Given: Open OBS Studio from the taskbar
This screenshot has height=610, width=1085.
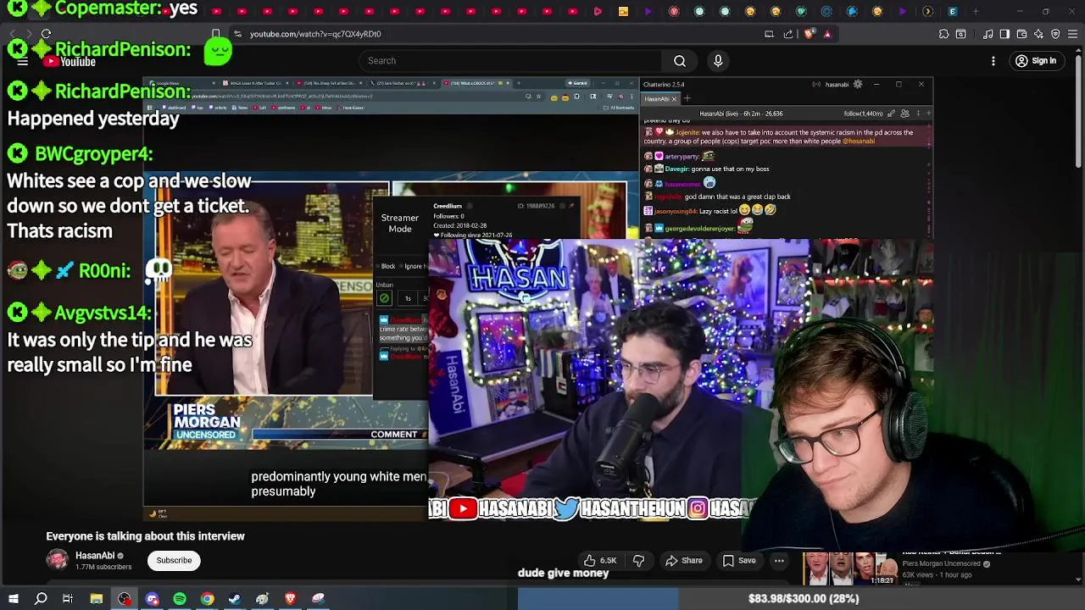Looking at the screenshot, I should [x=125, y=599].
